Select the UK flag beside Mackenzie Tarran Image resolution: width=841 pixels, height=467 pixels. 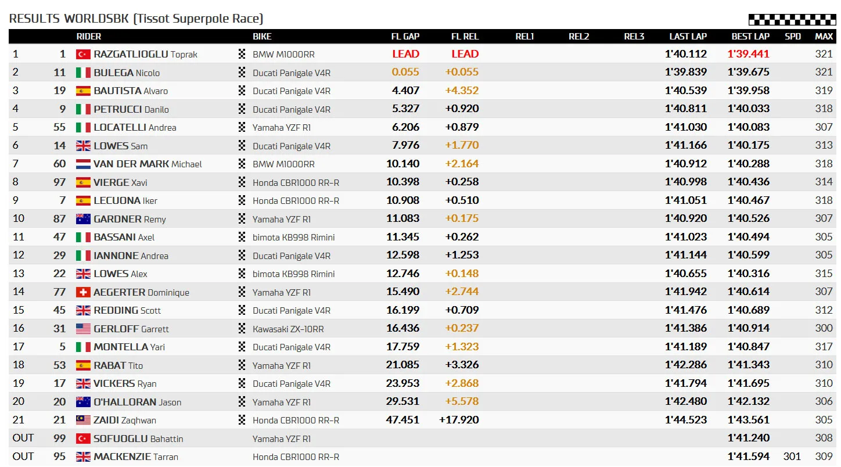tap(83, 457)
